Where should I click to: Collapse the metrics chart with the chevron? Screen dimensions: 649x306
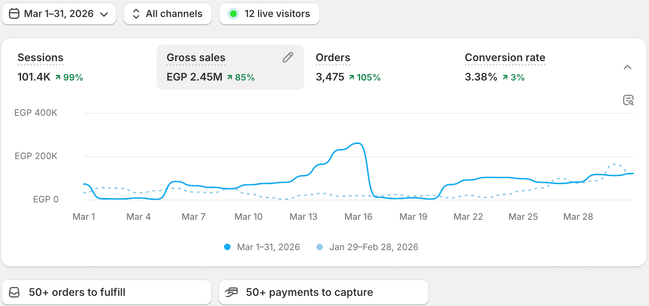627,67
